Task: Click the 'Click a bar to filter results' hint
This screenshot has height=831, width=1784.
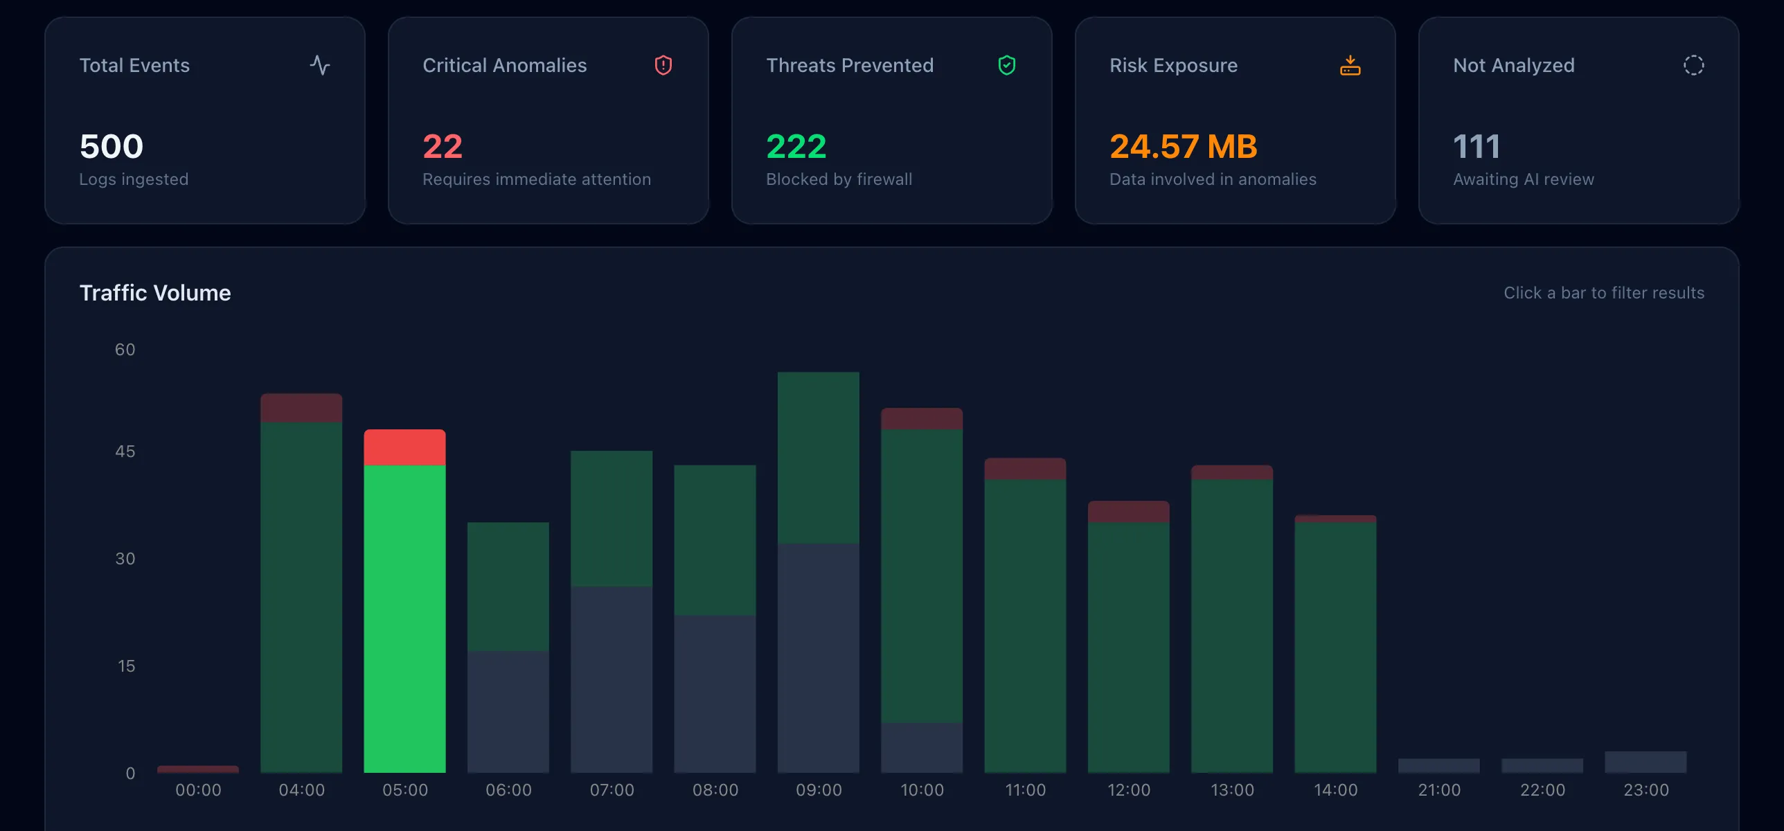Action: (1605, 292)
